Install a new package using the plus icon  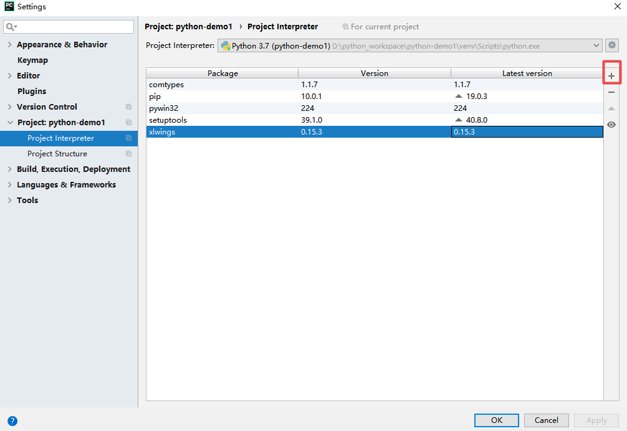[611, 73]
